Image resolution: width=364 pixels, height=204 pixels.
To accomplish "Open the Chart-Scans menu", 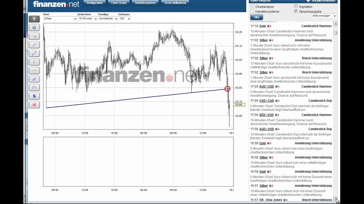I will pos(119,3).
